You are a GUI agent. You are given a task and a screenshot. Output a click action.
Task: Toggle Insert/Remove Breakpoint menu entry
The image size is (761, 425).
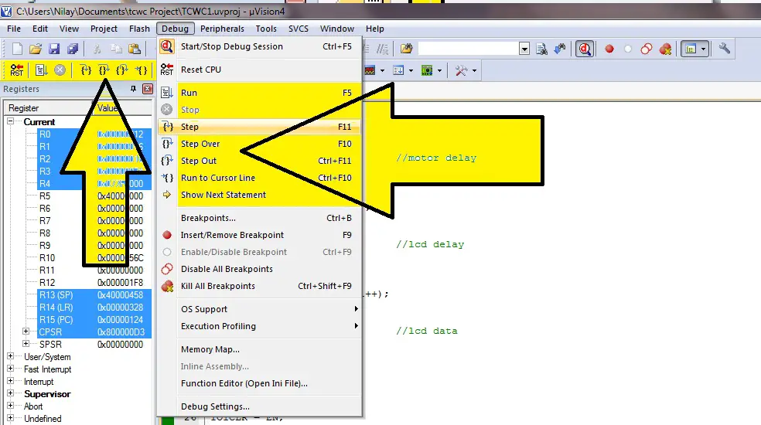click(x=260, y=235)
